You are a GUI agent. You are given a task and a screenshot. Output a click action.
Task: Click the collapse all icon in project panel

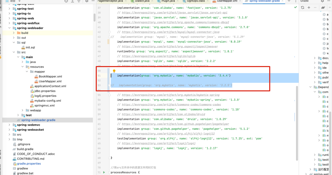[x=79, y=1]
